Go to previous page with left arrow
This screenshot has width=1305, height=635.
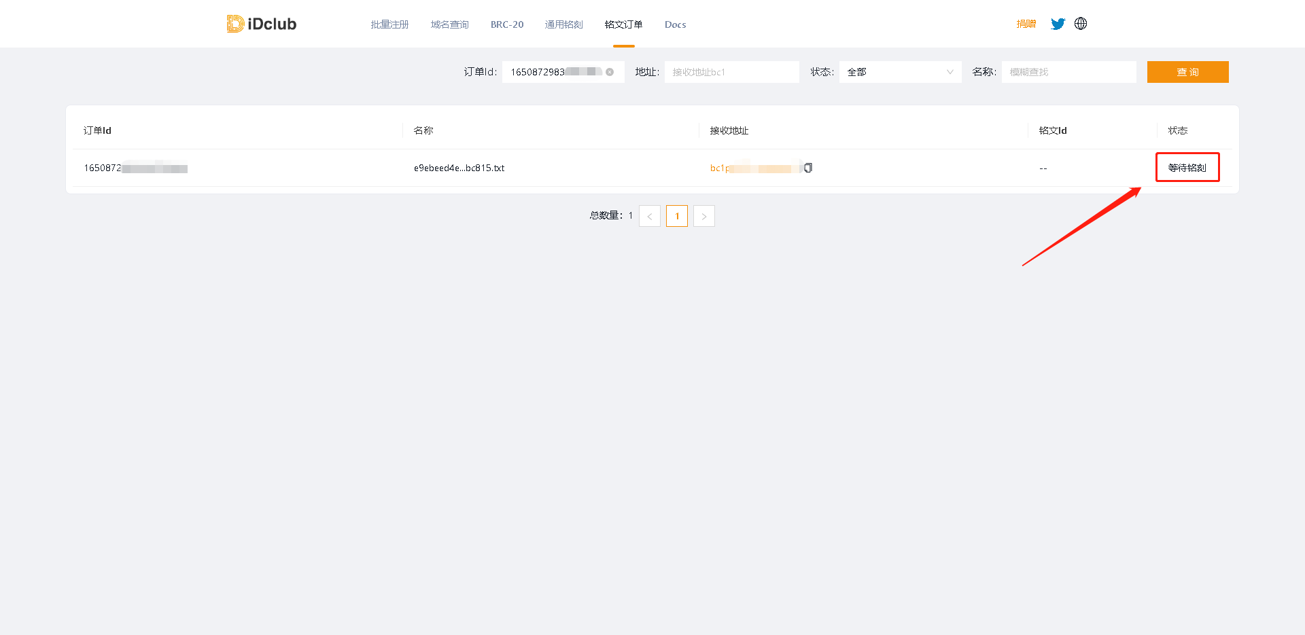650,216
